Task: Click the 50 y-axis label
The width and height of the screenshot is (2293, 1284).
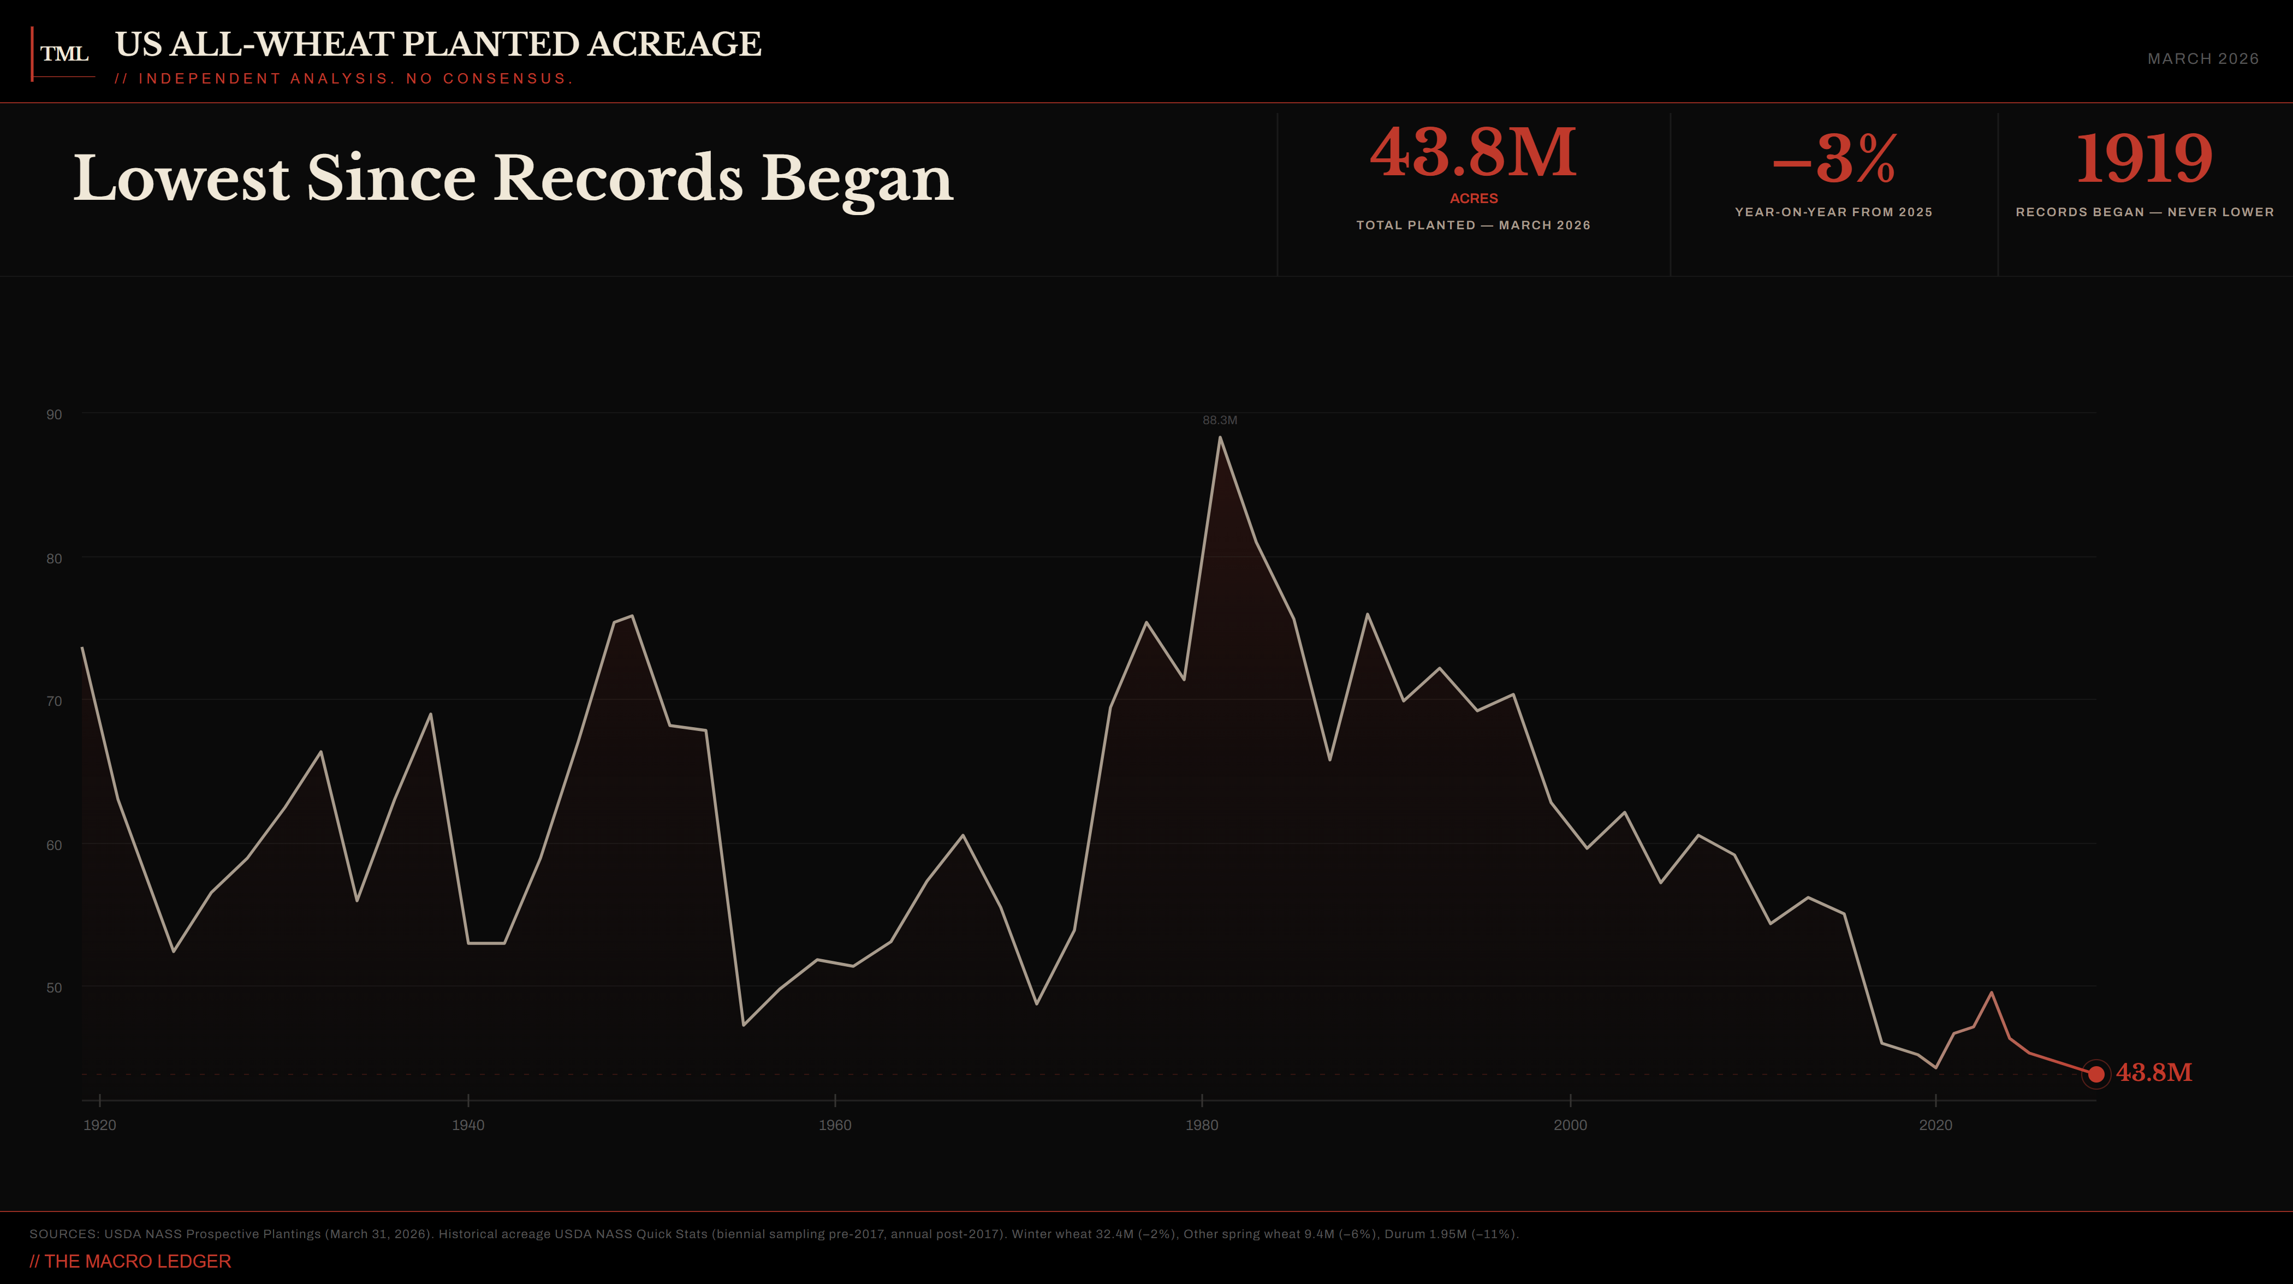Action: [54, 988]
